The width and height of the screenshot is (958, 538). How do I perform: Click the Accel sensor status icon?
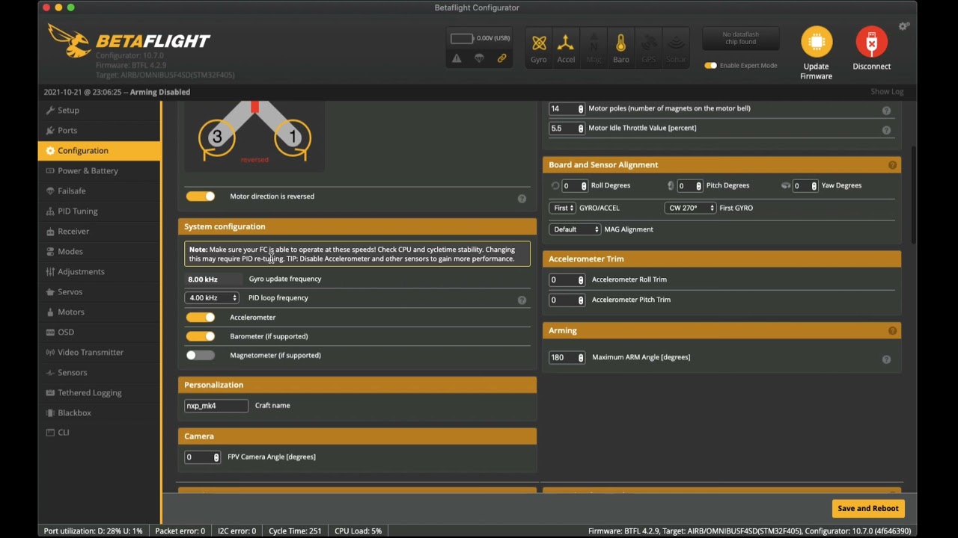click(x=566, y=43)
